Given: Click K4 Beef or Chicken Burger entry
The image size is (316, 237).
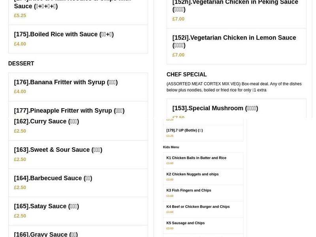Looking at the screenshot, I should pyautogui.click(x=198, y=206).
